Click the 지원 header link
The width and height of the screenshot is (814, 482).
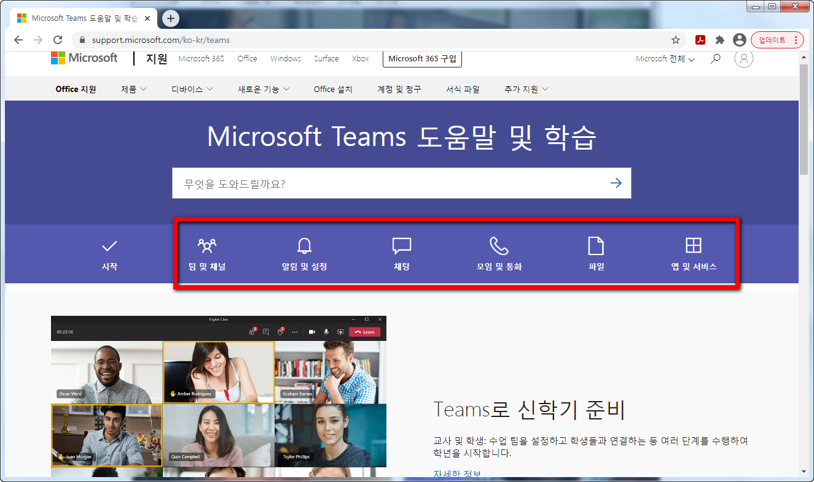[x=157, y=59]
